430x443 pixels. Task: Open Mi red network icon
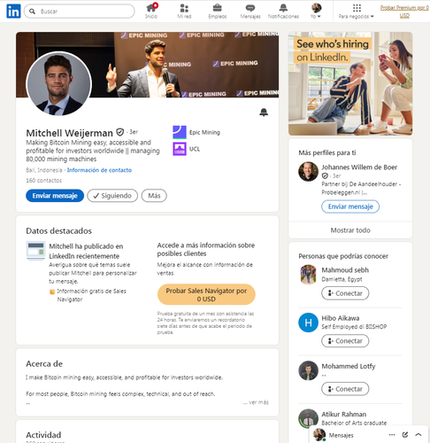[x=184, y=11]
